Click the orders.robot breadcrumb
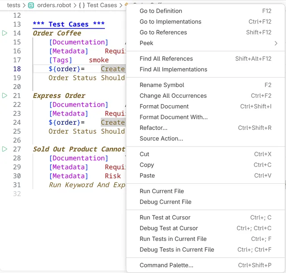The height and width of the screenshot is (273, 286). (x=54, y=5)
